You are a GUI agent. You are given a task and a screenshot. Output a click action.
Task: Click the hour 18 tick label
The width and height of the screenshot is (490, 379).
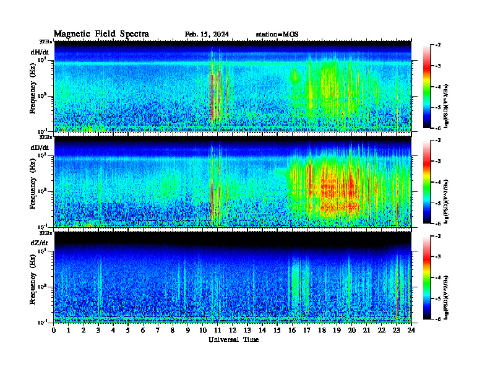coord(322,330)
